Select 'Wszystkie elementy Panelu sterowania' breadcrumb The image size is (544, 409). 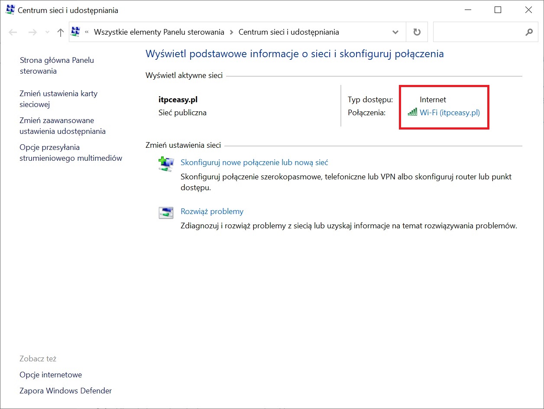pos(159,32)
